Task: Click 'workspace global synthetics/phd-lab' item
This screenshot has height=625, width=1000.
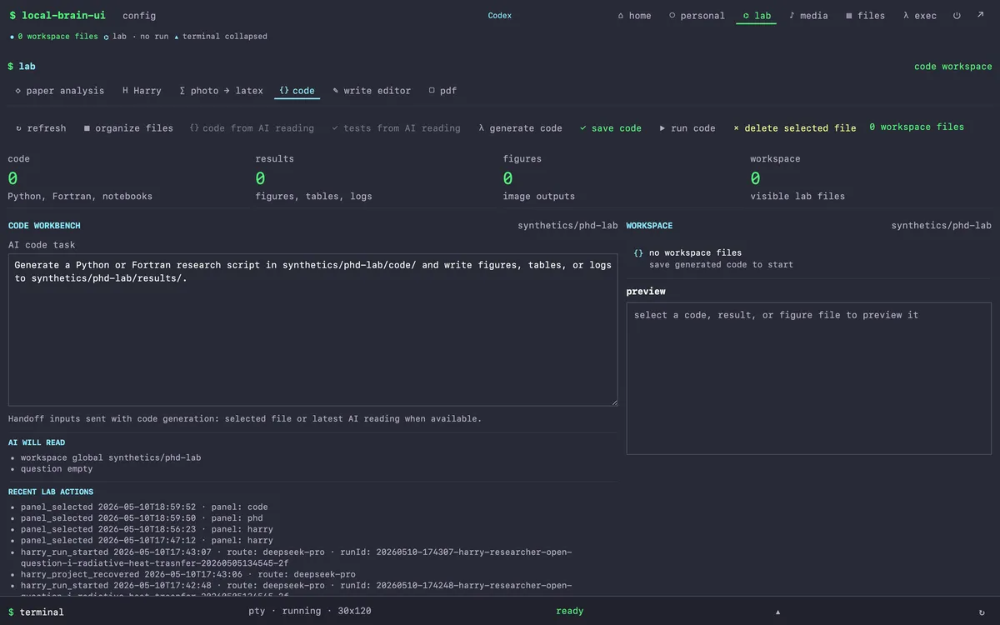Action: (x=111, y=457)
